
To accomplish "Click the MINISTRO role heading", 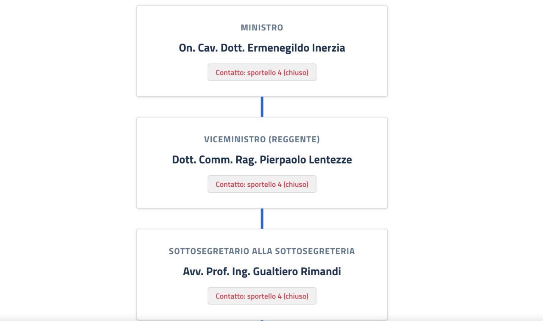I will (262, 28).
